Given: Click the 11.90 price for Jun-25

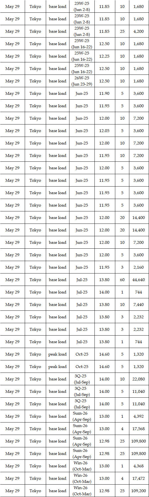Looking at the screenshot, I should [x=104, y=93].
